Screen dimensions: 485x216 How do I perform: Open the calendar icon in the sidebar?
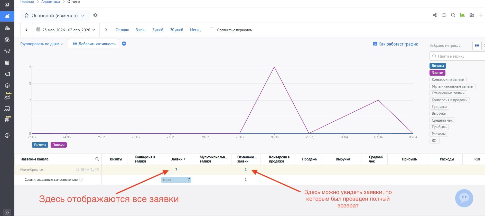7,62
